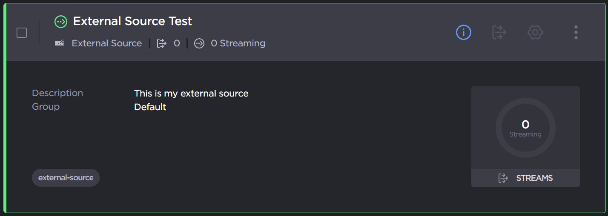
Task: Click the description text 'This is my external source'
Action: click(191, 93)
